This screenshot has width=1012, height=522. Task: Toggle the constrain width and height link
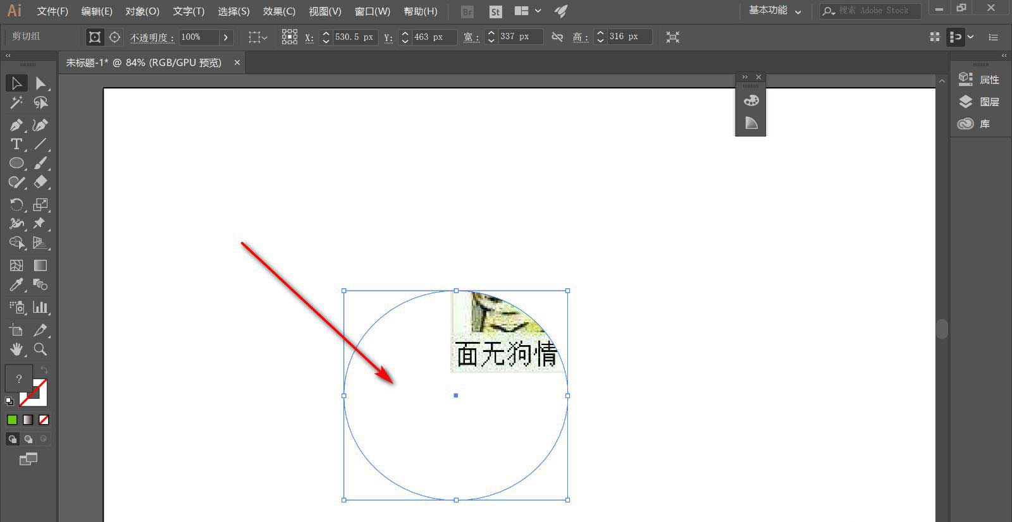[557, 37]
